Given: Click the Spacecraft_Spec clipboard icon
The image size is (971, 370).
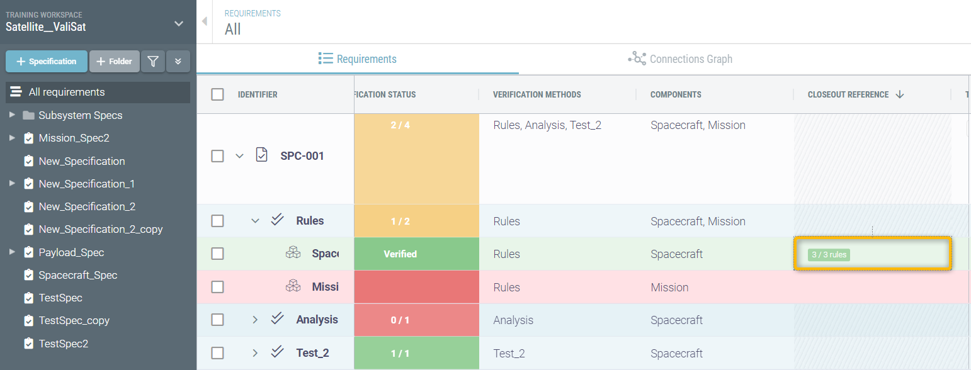Looking at the screenshot, I should [28, 275].
